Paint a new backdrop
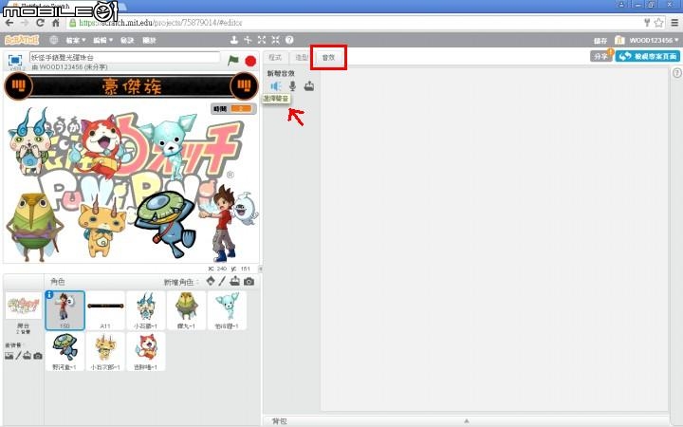 coord(18,356)
